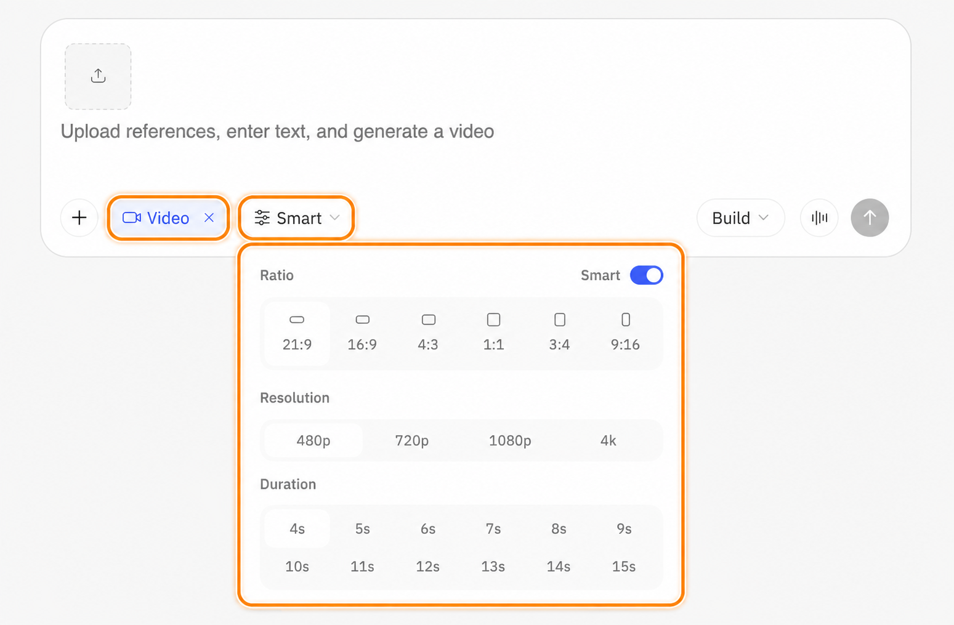Screen dimensions: 954x625
Task: Set duration to 7s
Action: coord(493,529)
